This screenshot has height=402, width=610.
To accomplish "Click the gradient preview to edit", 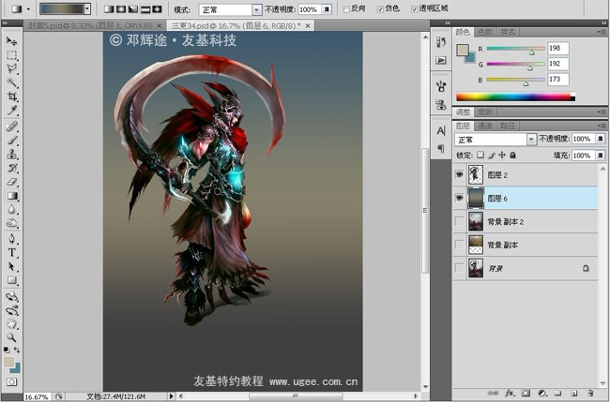I will click(x=62, y=9).
